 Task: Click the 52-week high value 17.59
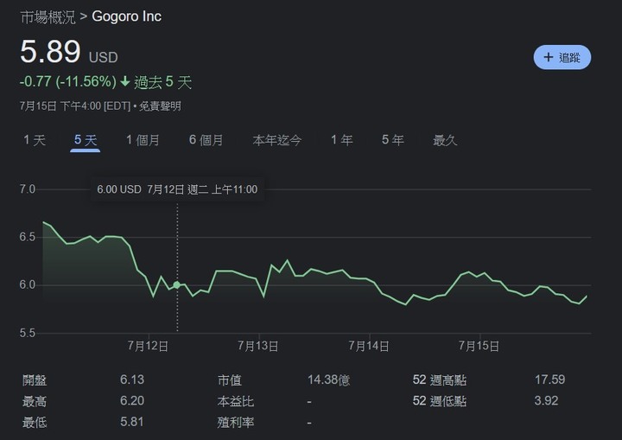coord(549,379)
